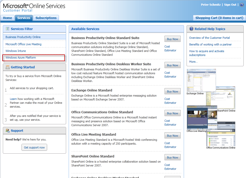Open Cost Estimator for Office Live Meeting

pos(170,145)
